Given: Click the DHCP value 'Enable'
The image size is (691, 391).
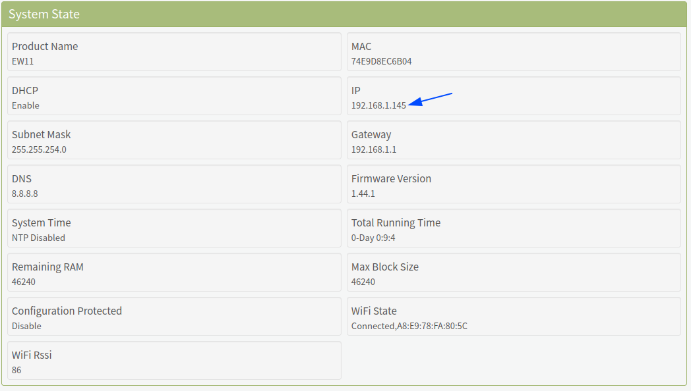Looking at the screenshot, I should tap(26, 105).
